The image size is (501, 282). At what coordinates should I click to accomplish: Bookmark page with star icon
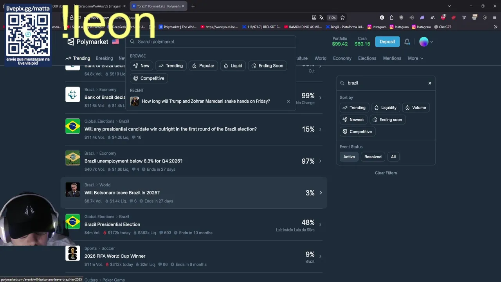pyautogui.click(x=342, y=17)
